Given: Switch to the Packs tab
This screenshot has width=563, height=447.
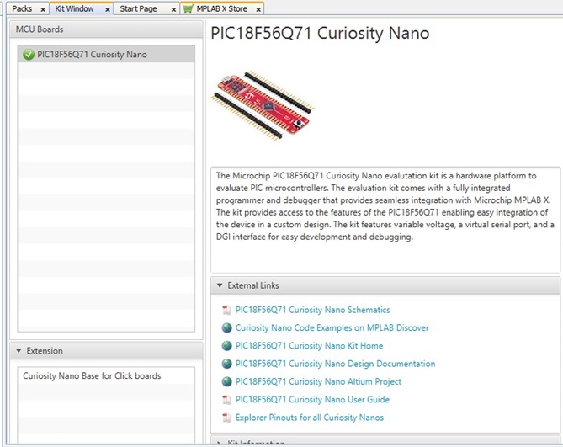Looking at the screenshot, I should (x=22, y=8).
